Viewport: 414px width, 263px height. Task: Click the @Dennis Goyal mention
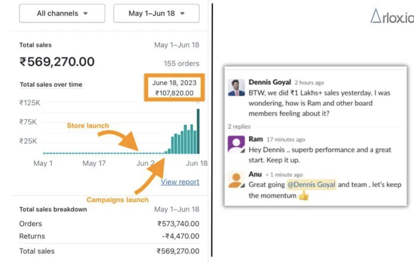311,185
